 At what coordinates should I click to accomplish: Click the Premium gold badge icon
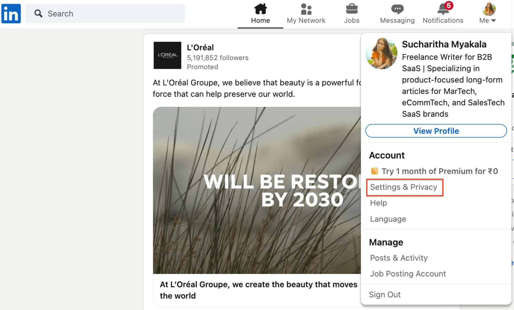coord(374,171)
